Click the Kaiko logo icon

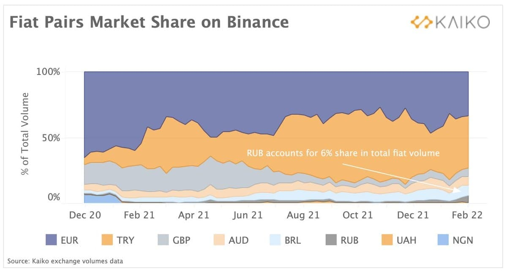pos(422,22)
